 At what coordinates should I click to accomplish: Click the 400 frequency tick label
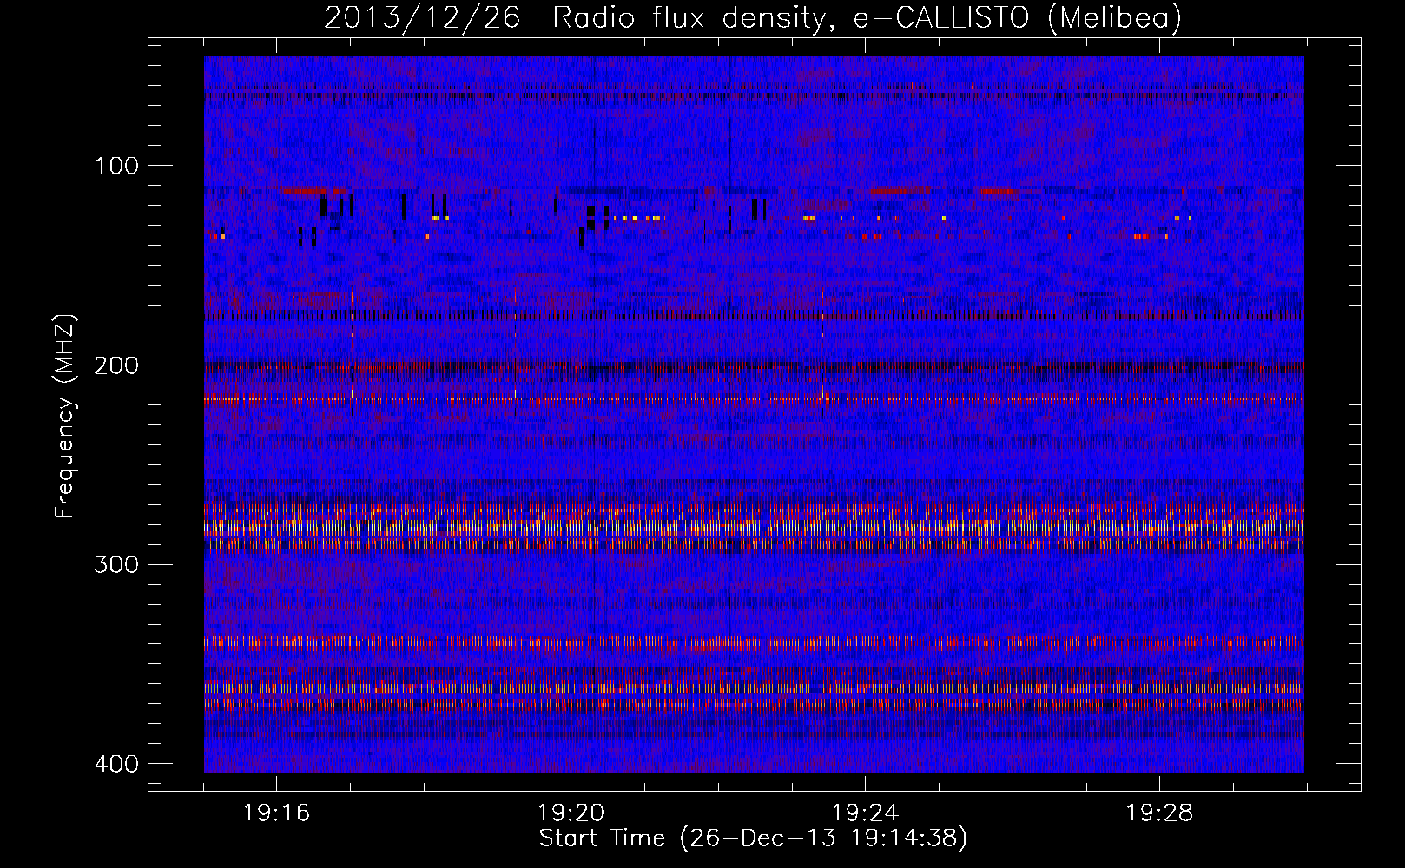(x=116, y=764)
